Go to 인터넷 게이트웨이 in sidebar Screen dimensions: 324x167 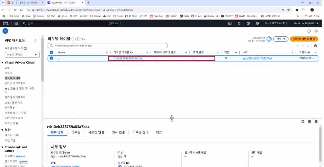click(15, 83)
